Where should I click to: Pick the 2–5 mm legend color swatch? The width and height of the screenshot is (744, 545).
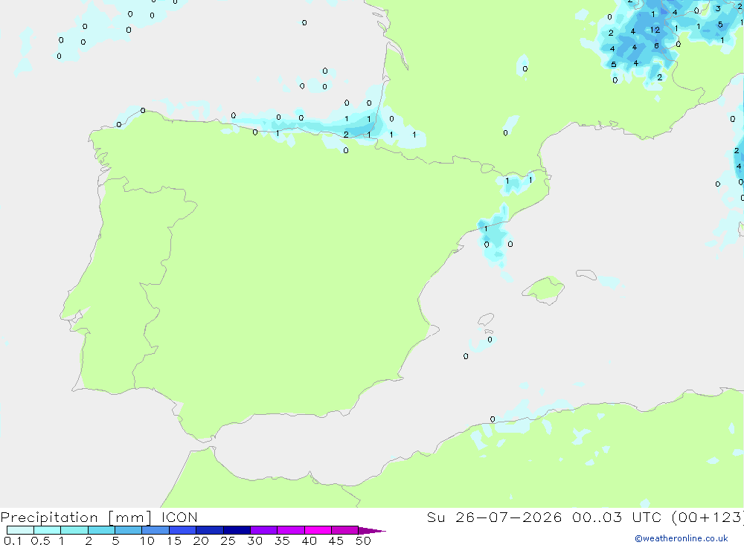tap(101, 530)
